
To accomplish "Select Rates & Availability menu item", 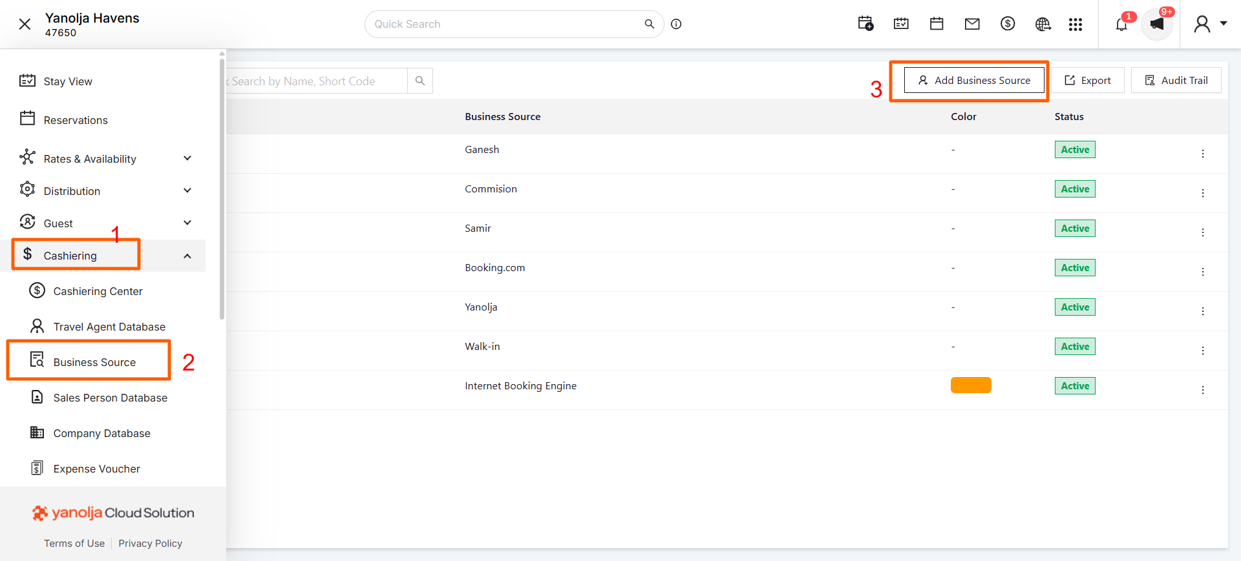I will 90,159.
